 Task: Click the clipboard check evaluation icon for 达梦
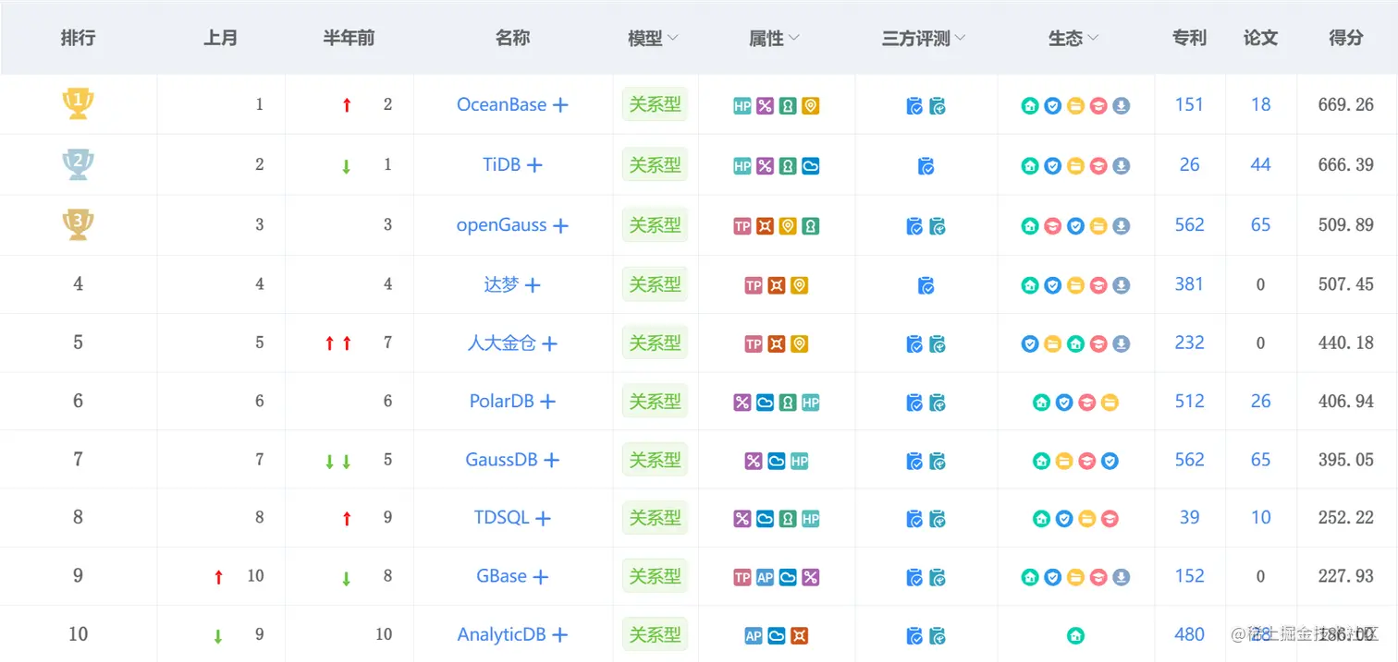926,286
